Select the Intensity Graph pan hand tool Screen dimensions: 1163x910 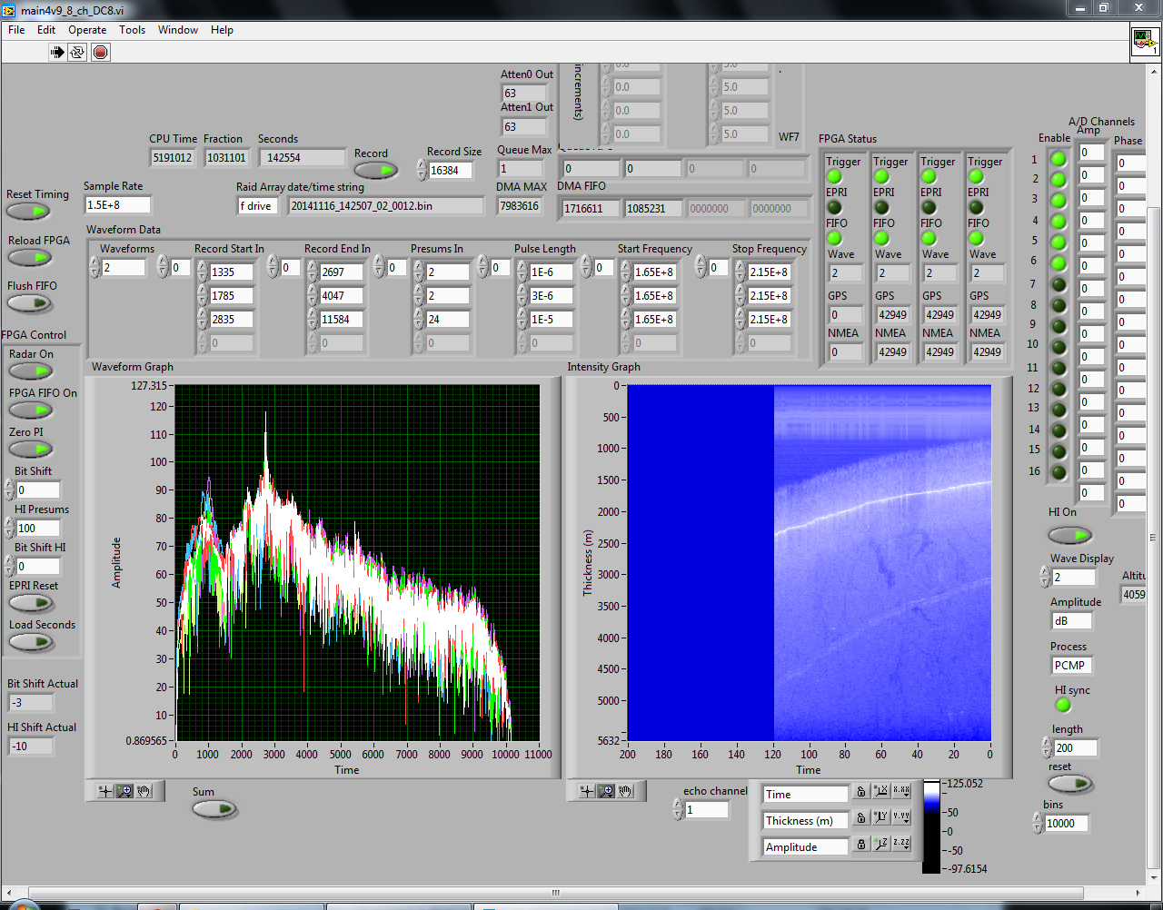pyautogui.click(x=625, y=791)
